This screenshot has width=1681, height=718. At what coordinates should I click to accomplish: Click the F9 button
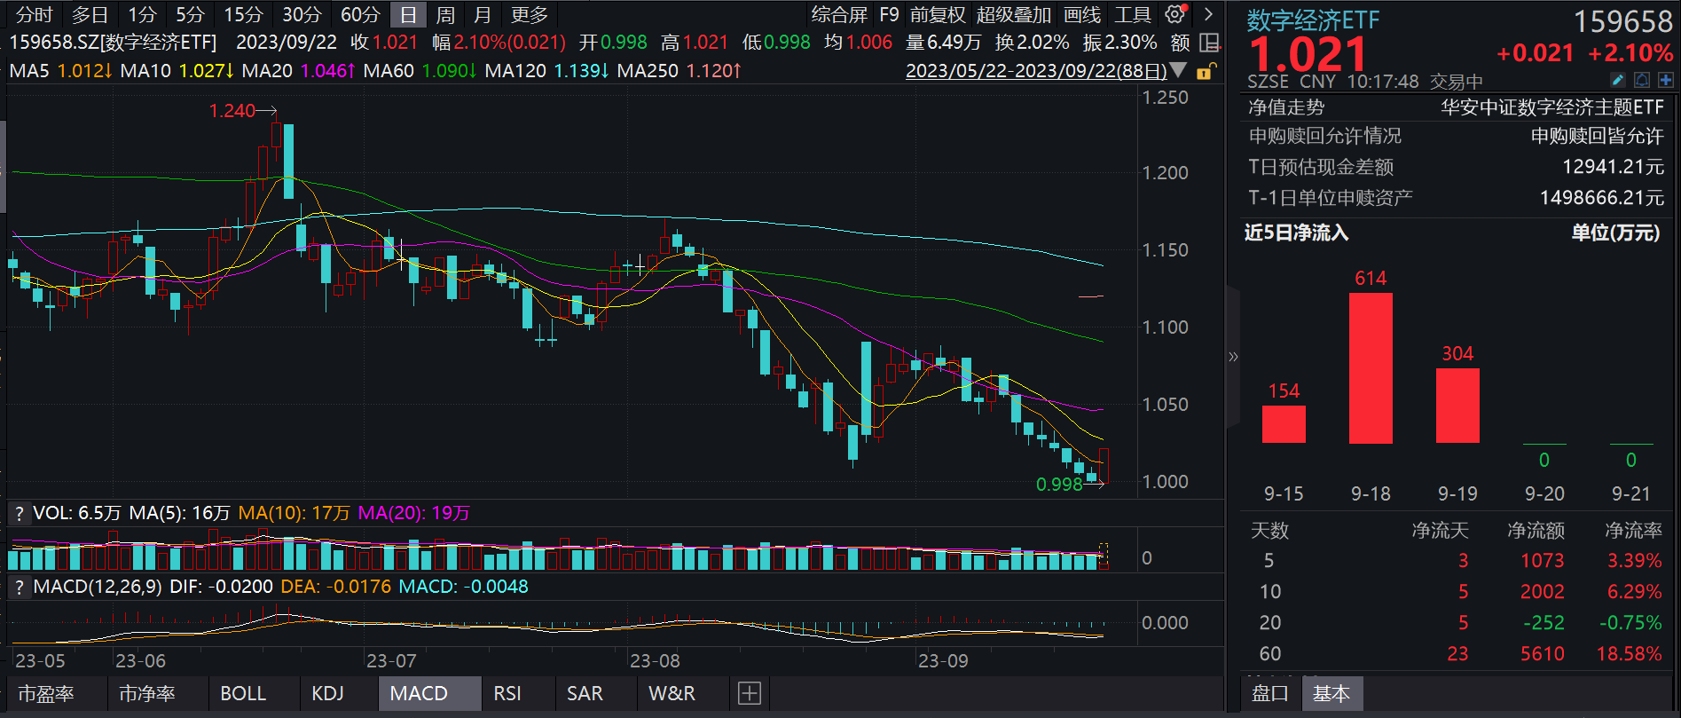[889, 15]
